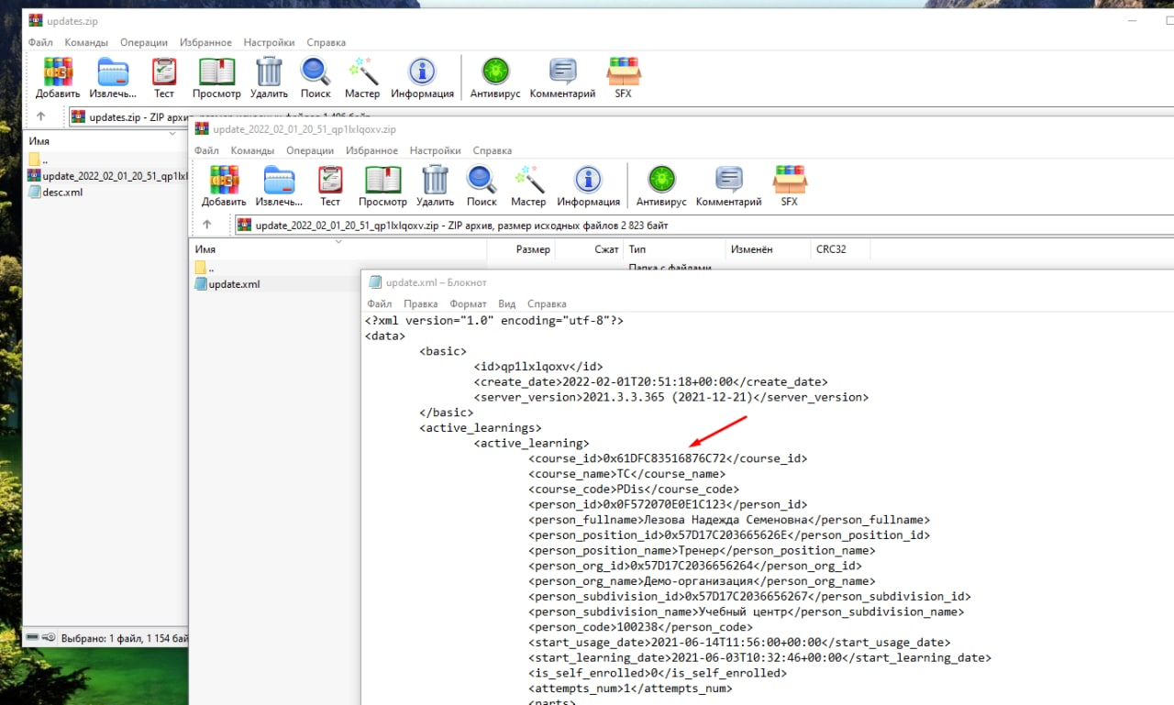Screen dimensions: 1174x705
Task: Click Удалить icon in update_2022 archive window
Action: click(435, 179)
